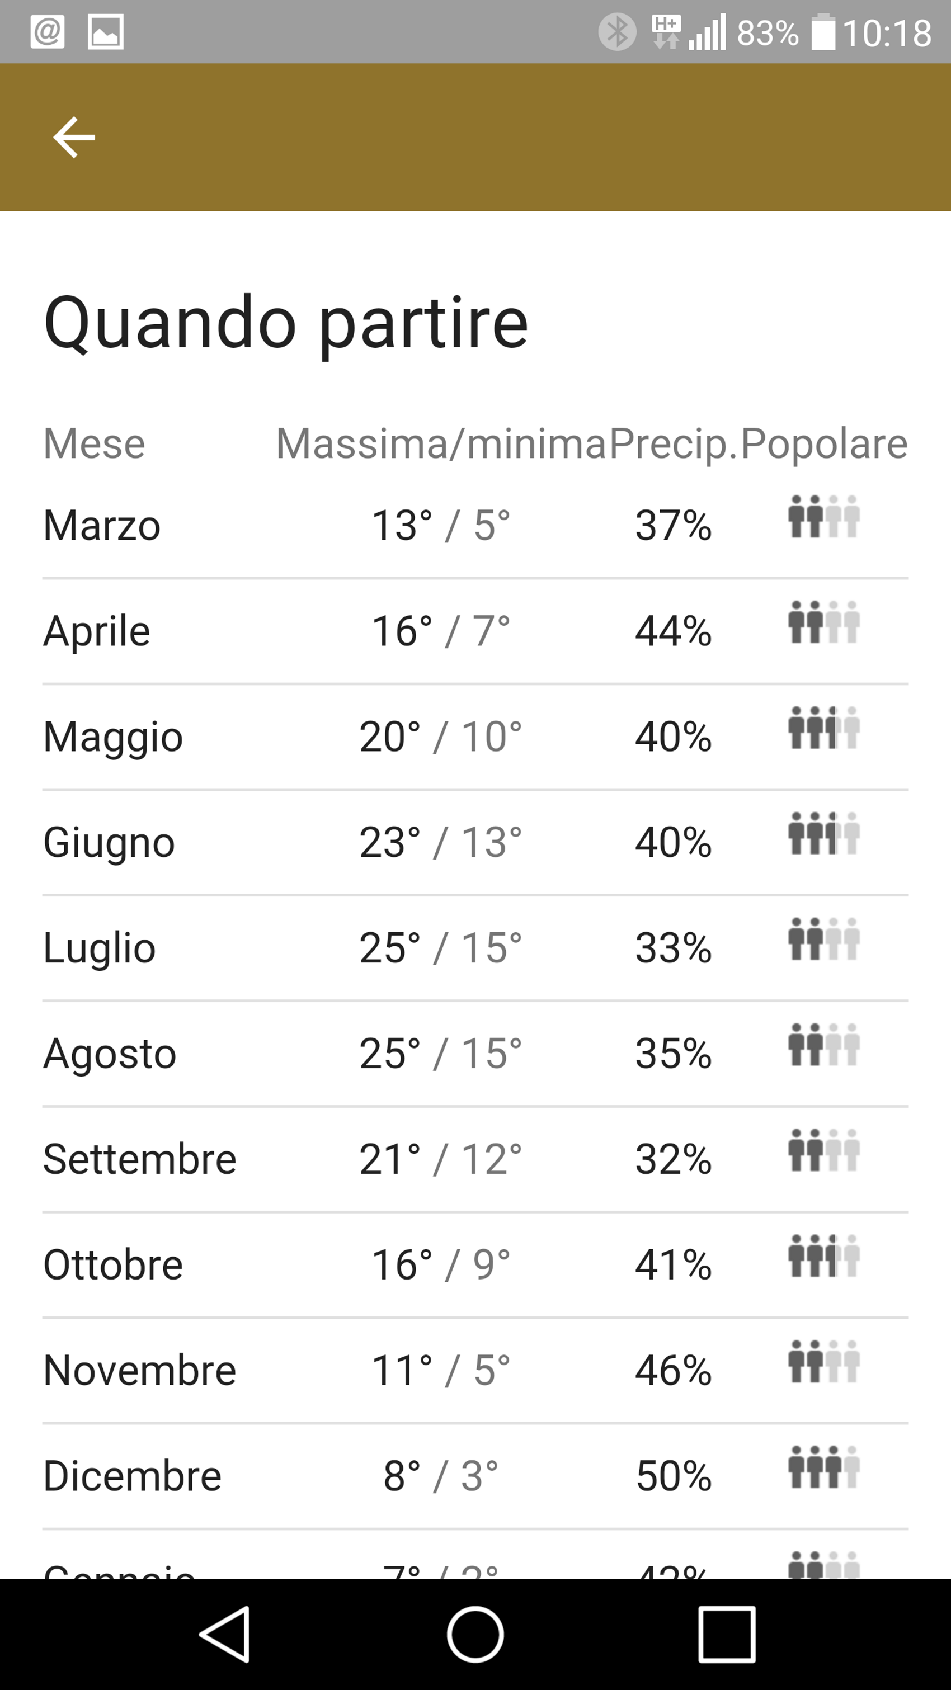Tap the Bluetooth status bar icon

click(x=617, y=31)
